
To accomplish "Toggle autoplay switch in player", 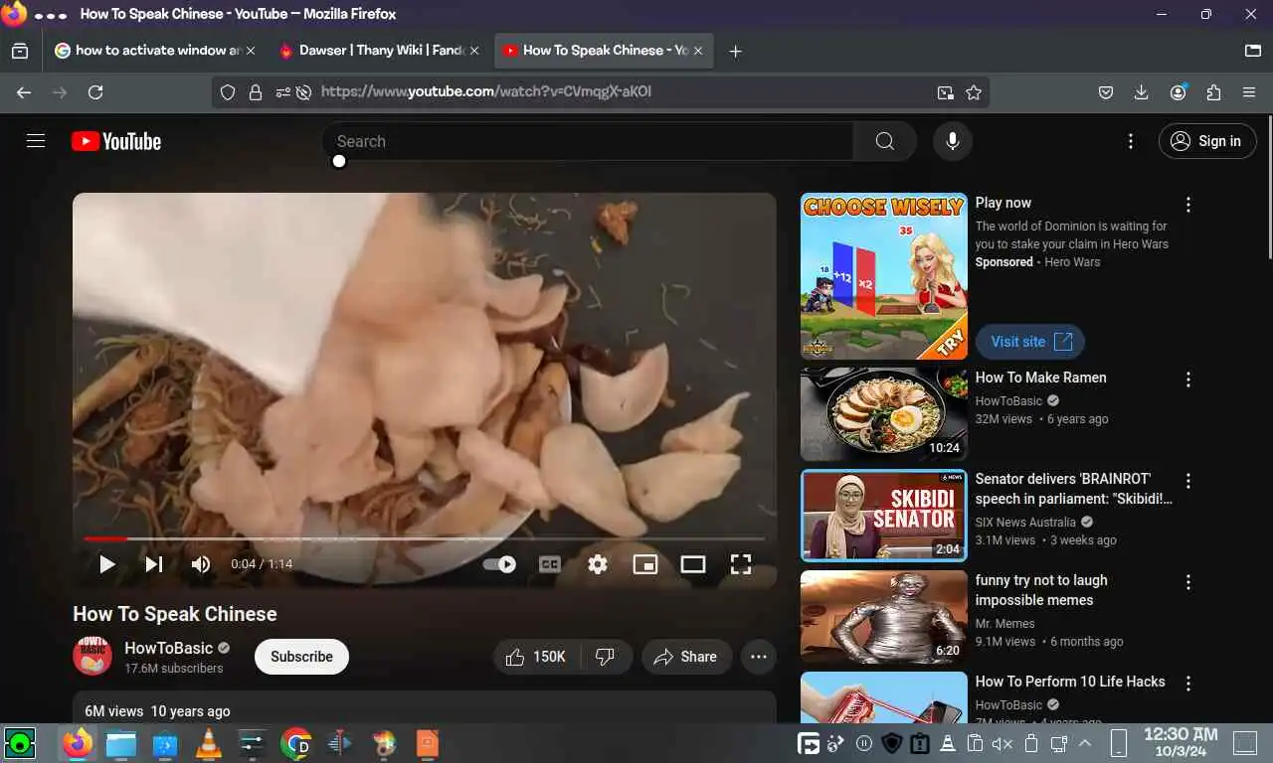I will coord(499,564).
